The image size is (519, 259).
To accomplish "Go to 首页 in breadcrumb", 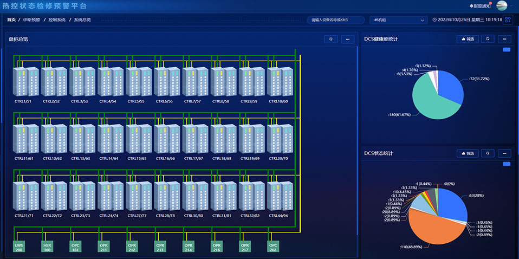I will [x=11, y=20].
